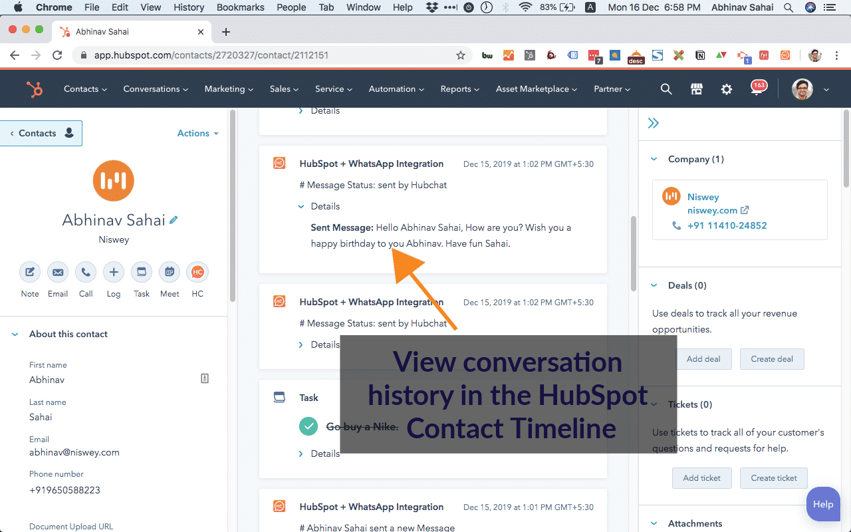851x532 pixels.
Task: Click the Create ticket button
Action: pyautogui.click(x=774, y=478)
